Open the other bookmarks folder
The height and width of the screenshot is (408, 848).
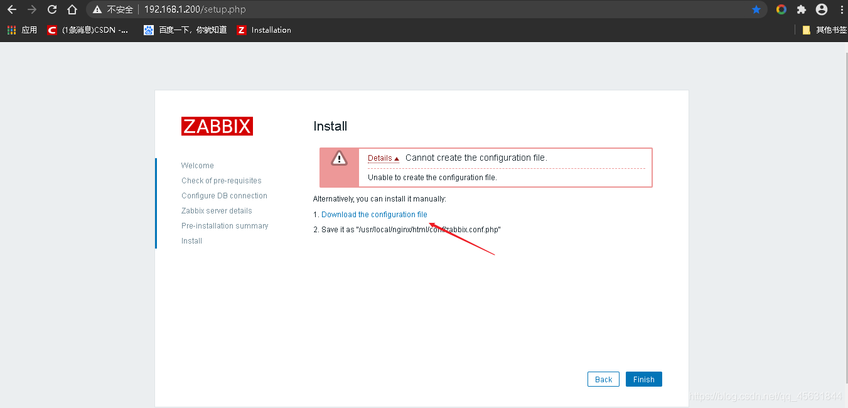[825, 30]
